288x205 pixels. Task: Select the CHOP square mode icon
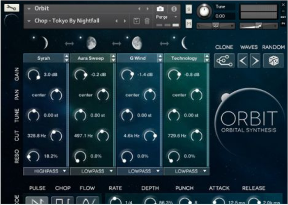(62, 200)
